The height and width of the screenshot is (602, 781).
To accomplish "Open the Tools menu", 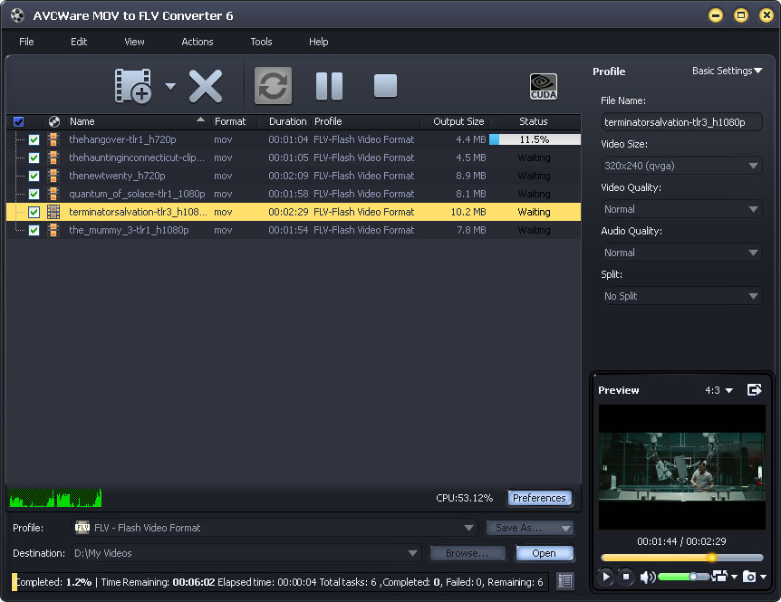I will pos(261,42).
